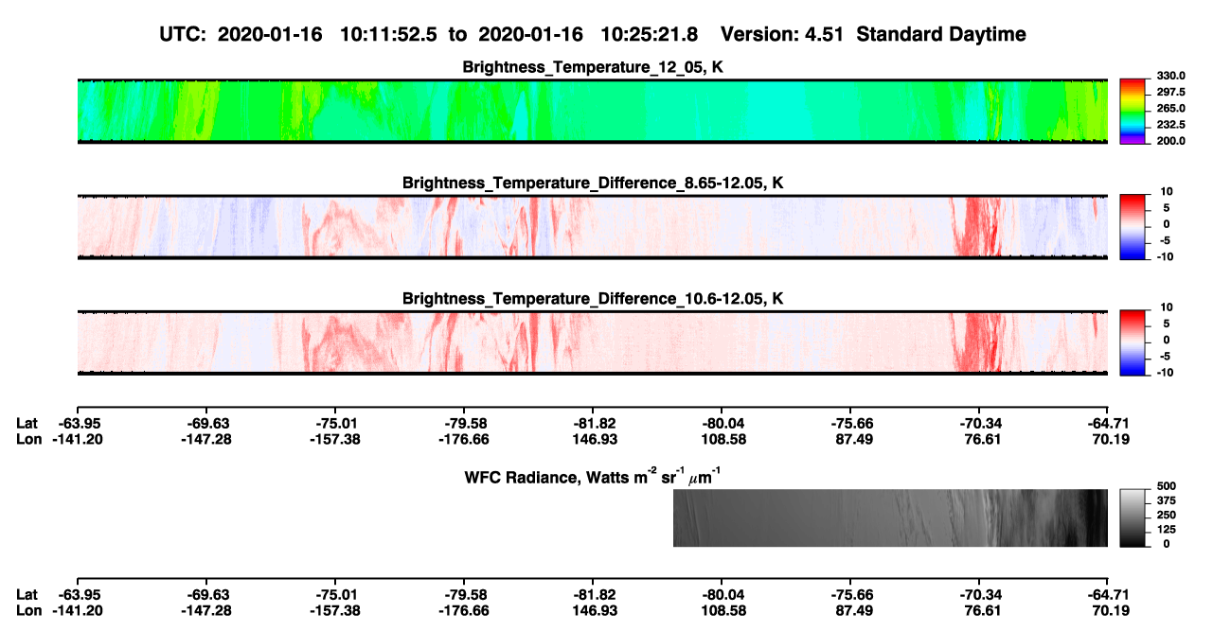Open the Brightness_Temperature_12_05 image strip
Viewport: 1231px width, 631px height.
point(592,112)
